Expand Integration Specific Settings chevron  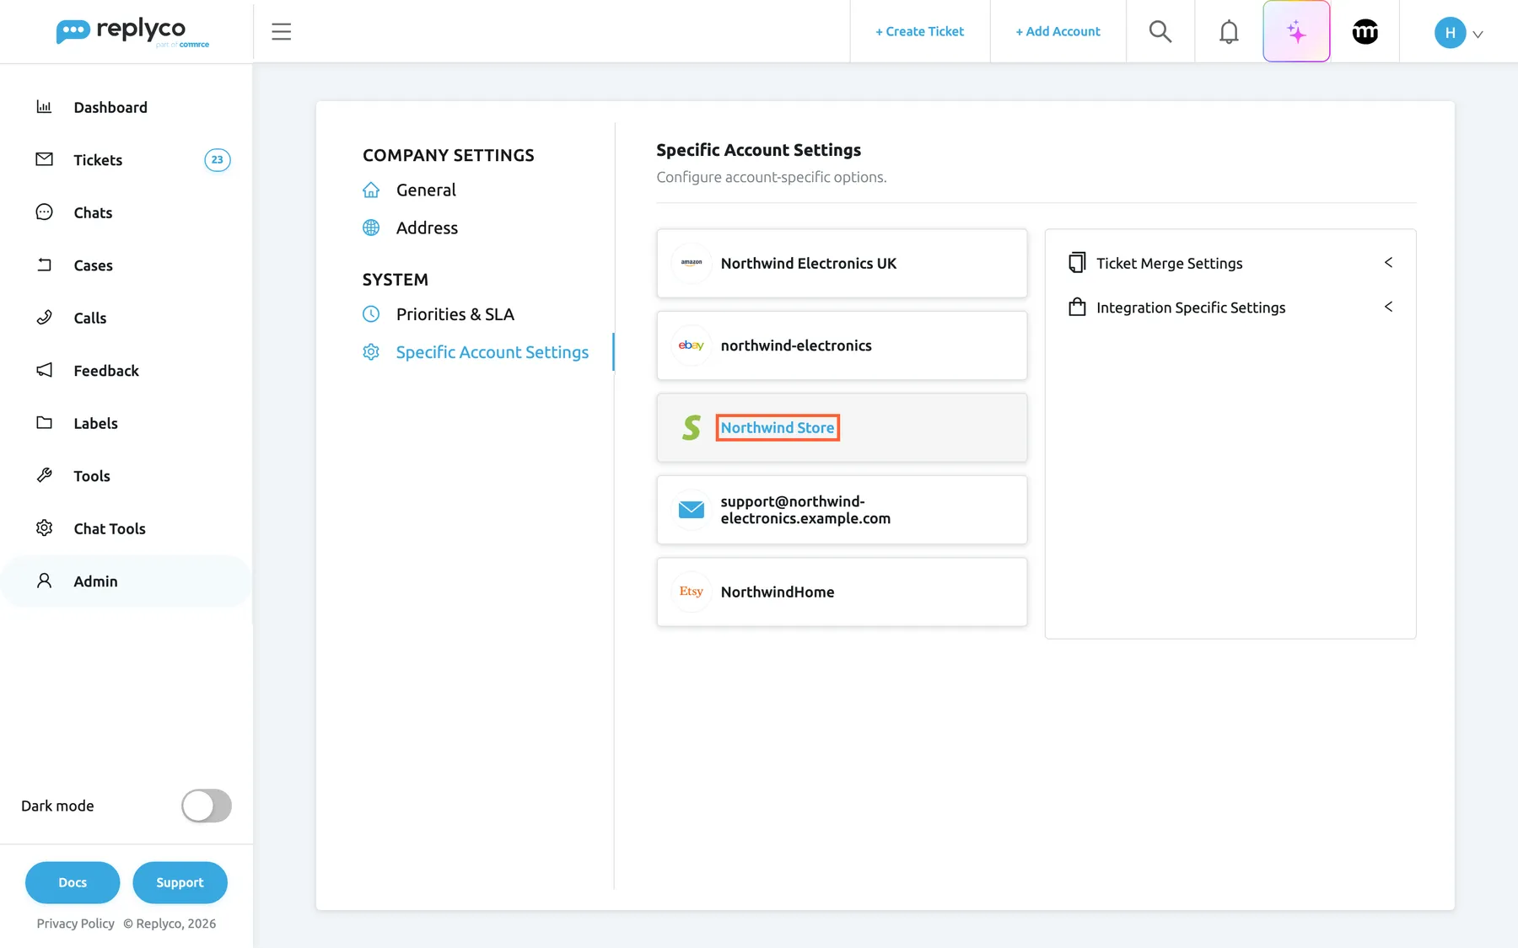coord(1388,307)
